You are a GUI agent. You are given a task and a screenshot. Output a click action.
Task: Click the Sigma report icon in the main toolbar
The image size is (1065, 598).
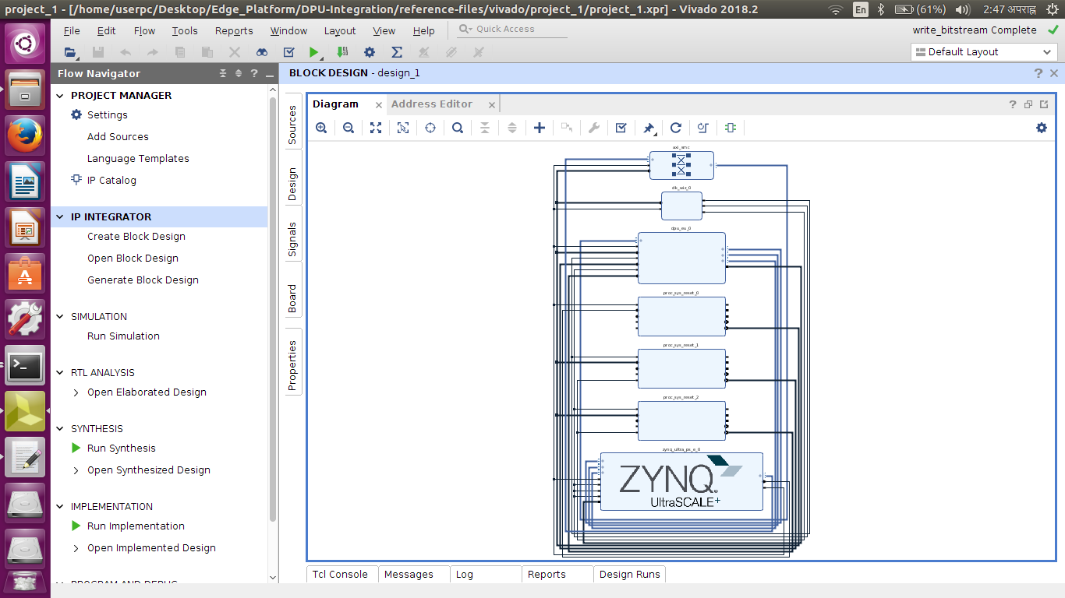click(x=396, y=52)
